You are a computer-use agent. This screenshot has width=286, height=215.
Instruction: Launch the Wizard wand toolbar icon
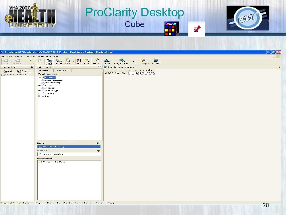coord(97,61)
